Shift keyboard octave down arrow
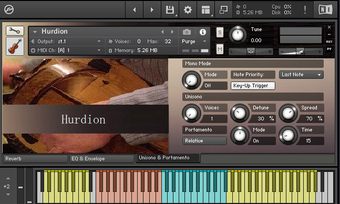 pos(8,195)
